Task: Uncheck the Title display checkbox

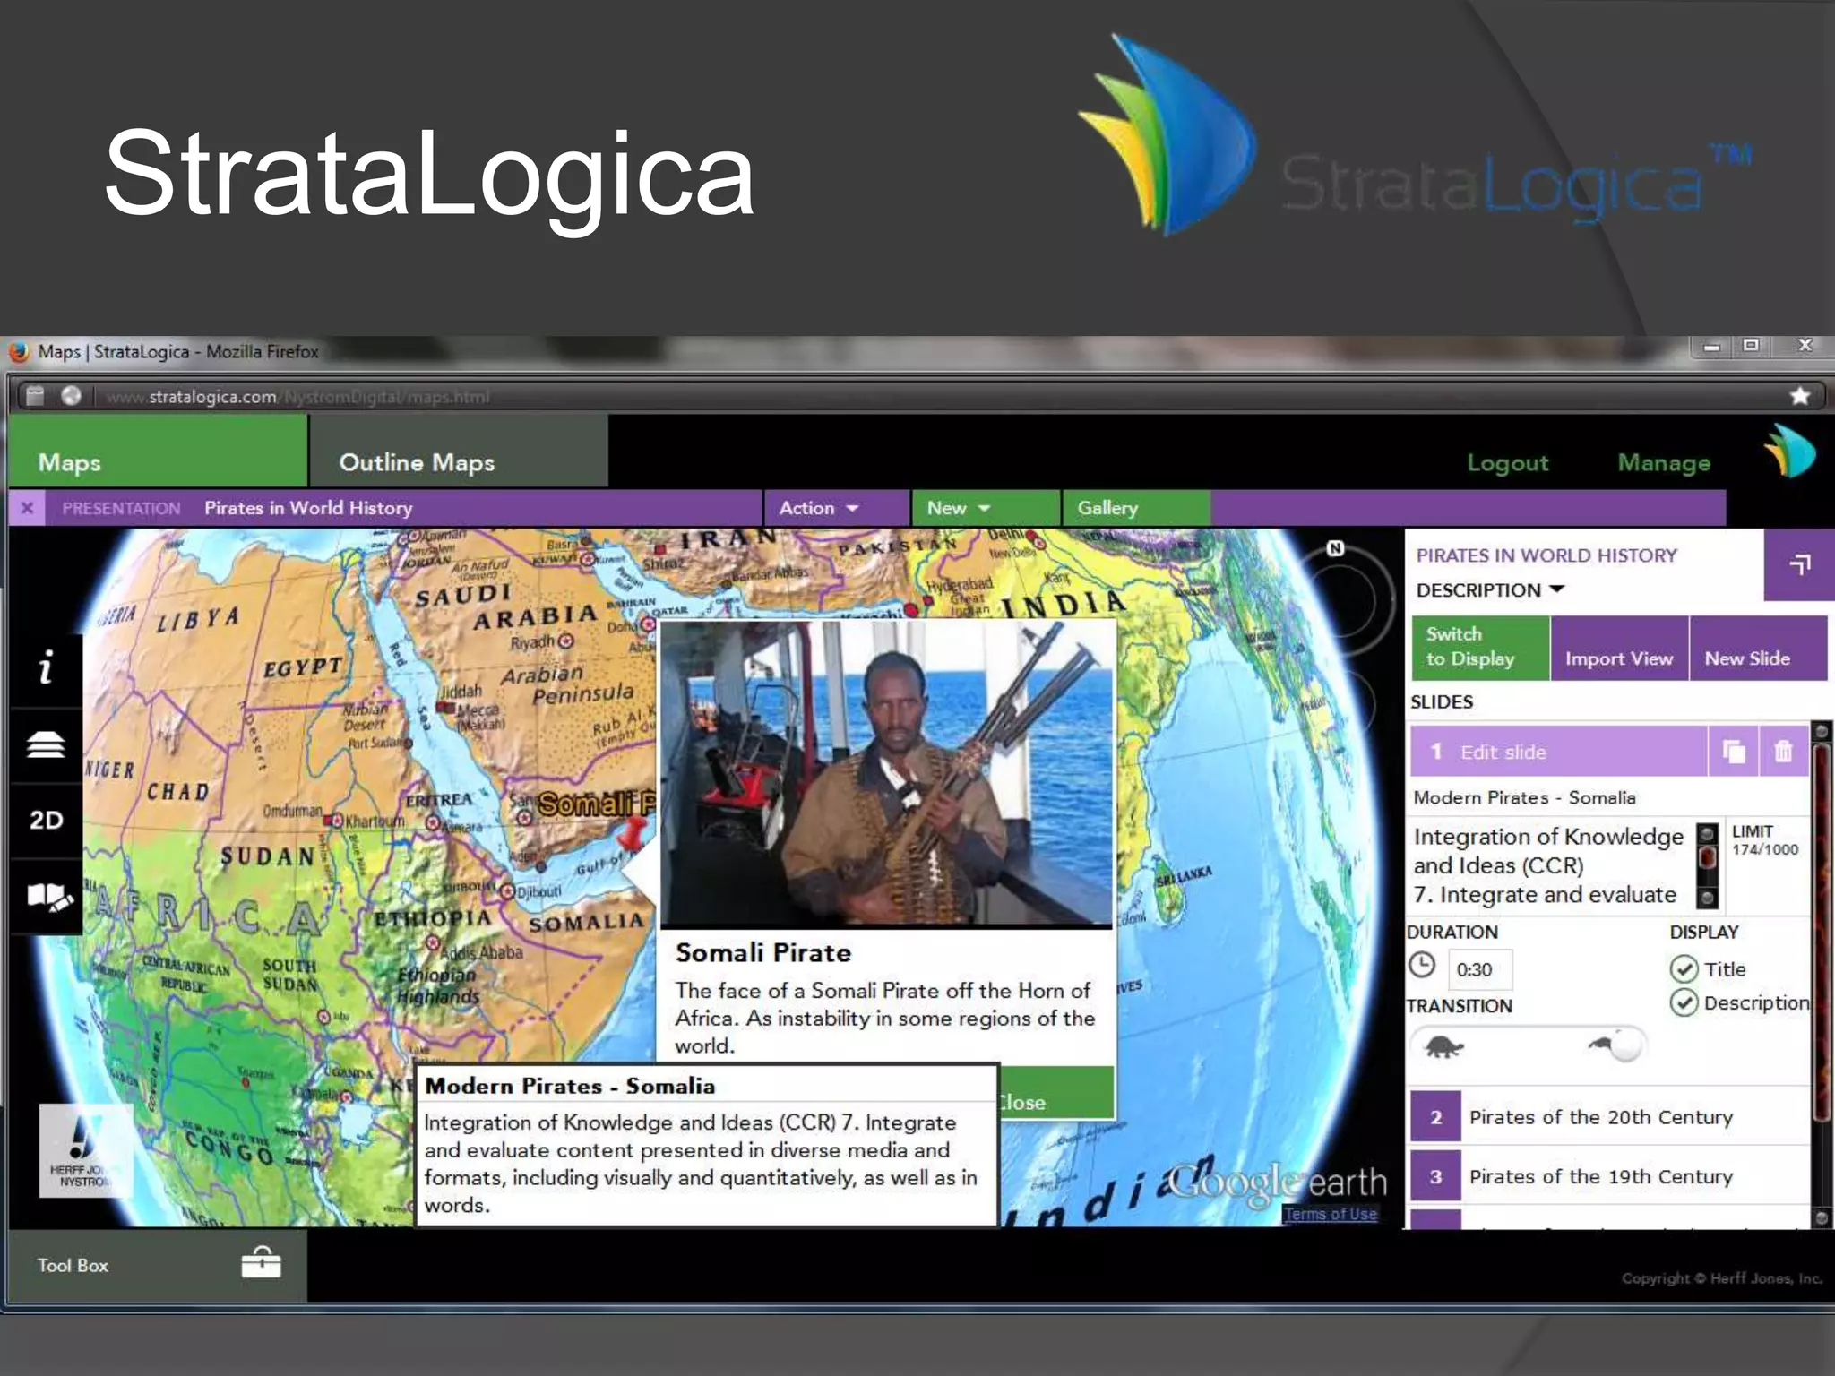Action: (x=1684, y=969)
